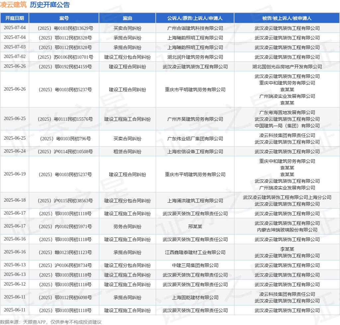The height and width of the screenshot is (325, 340).
Task: Click the 被告/被上诉人/被申请人 header
Action: tap(287, 18)
